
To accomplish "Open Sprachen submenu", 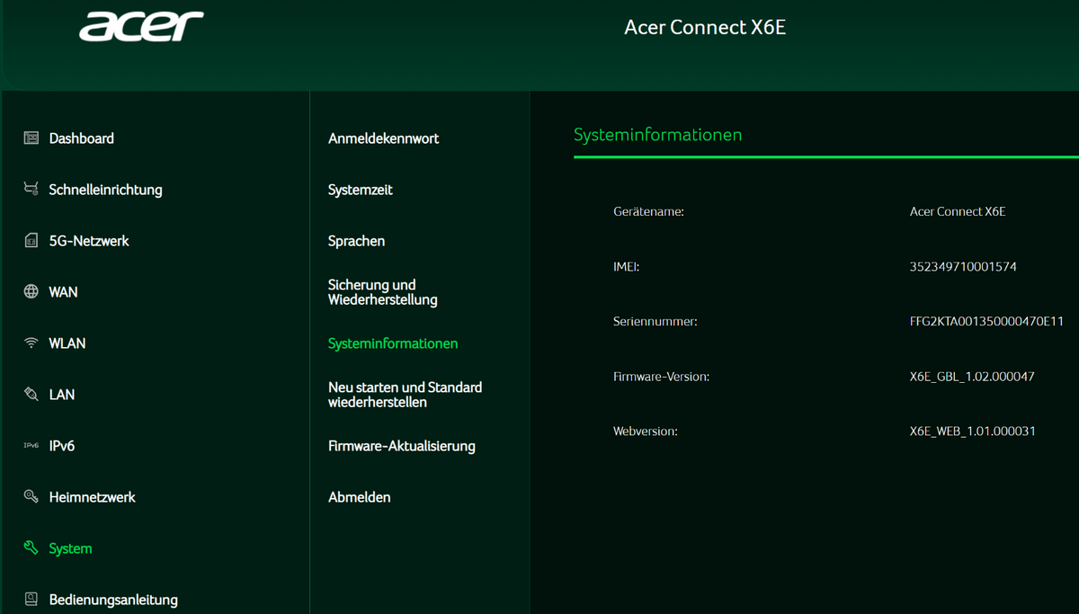I will (357, 241).
